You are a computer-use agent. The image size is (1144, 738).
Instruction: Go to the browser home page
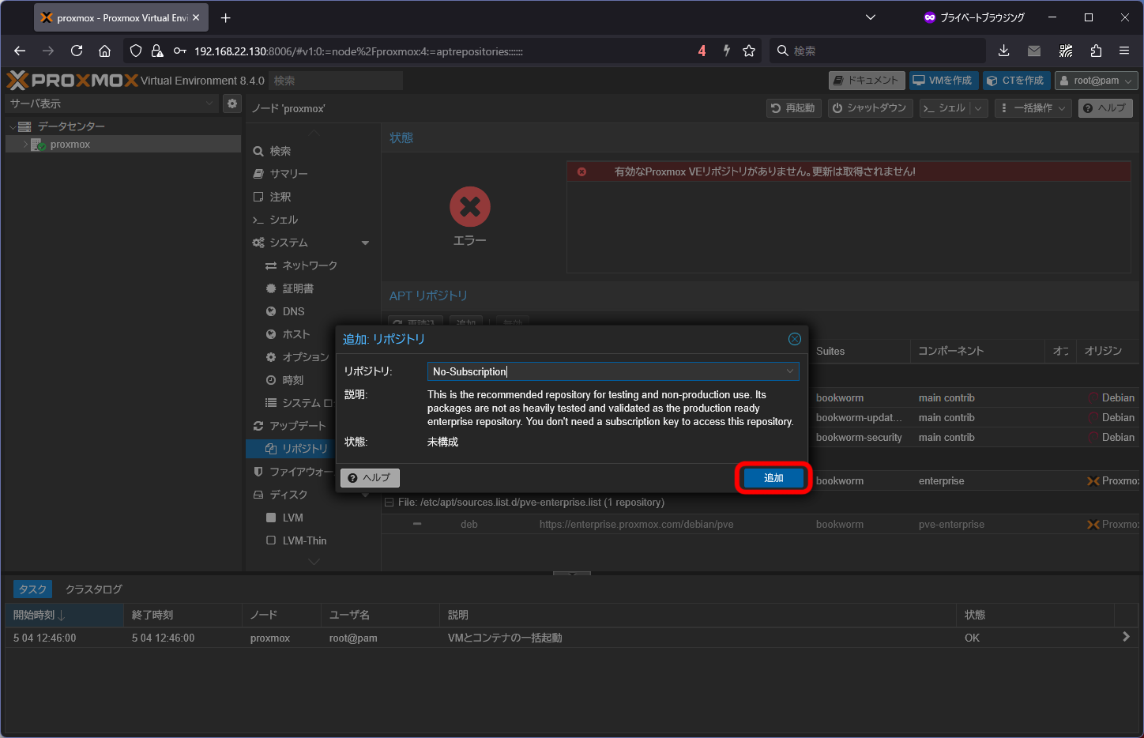(x=104, y=51)
